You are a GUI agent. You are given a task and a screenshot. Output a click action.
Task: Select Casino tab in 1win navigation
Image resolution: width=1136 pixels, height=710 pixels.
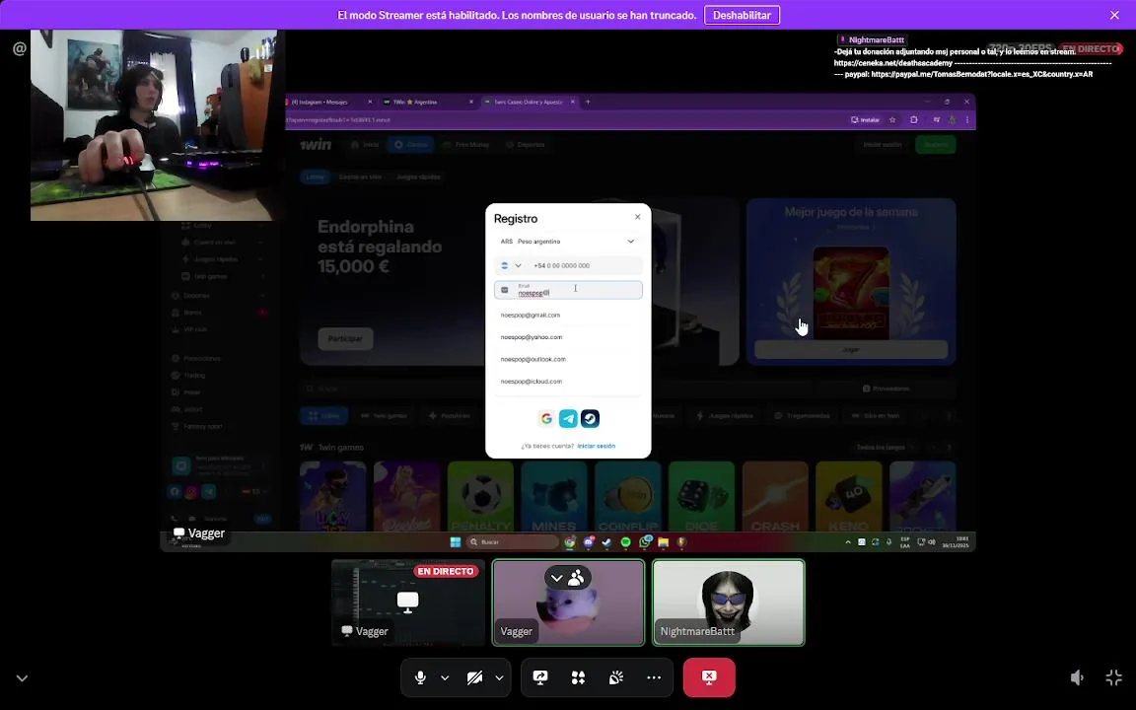point(411,144)
